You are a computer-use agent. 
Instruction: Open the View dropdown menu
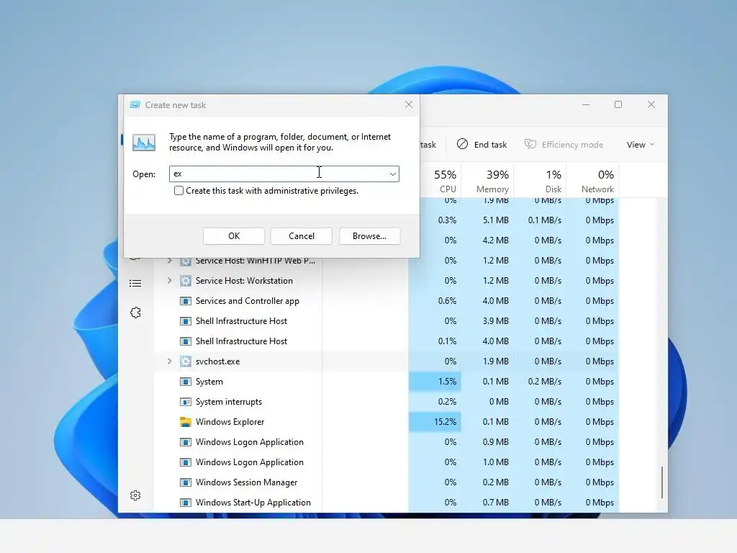640,144
